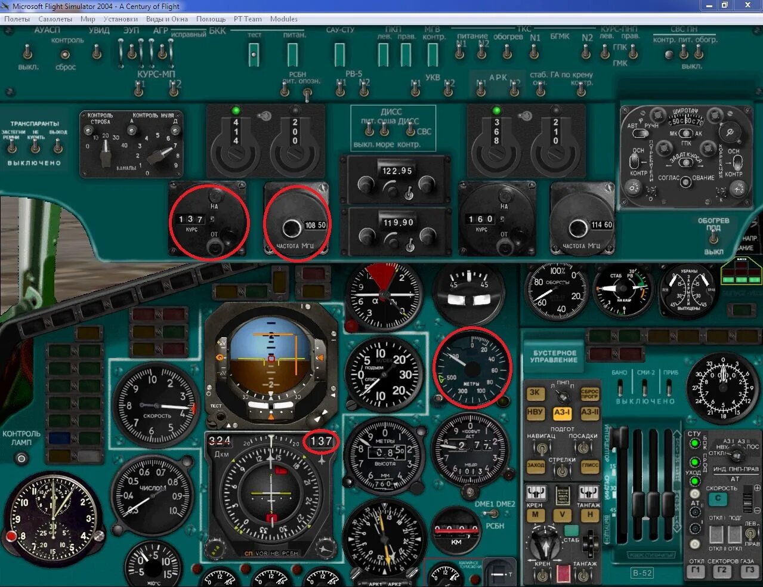Toggle the НЕ КУРИТЬ sign switch
Screen dimensions: 763x587
35,145
